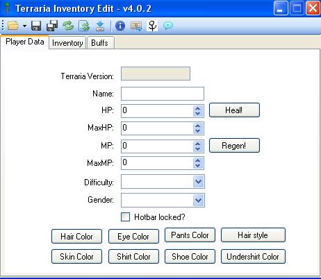321x279 pixels.
Task: Click the Undershirt Color button
Action: click(x=253, y=257)
